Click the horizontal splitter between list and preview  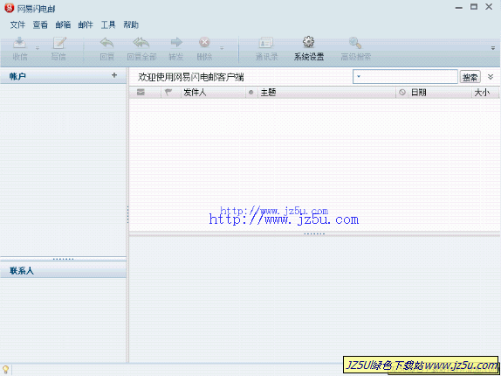click(314, 234)
